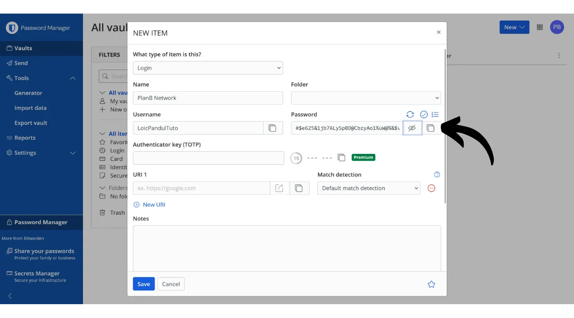Open match detection help icon
Screen dimensions: 574x318
point(437,174)
